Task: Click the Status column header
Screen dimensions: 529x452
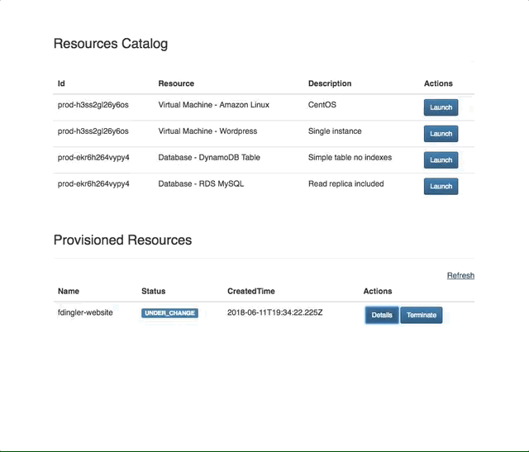Action: pos(154,292)
